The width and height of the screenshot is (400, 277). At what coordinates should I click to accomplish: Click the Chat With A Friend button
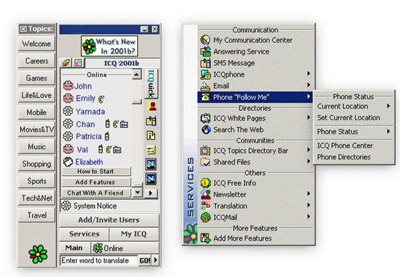pos(96,193)
